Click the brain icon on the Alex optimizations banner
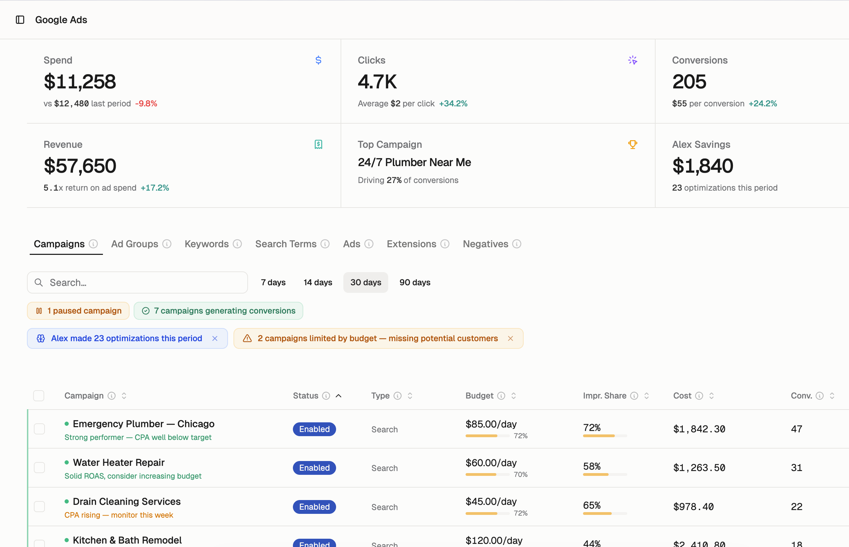Viewport: 849px width, 547px height. point(41,338)
